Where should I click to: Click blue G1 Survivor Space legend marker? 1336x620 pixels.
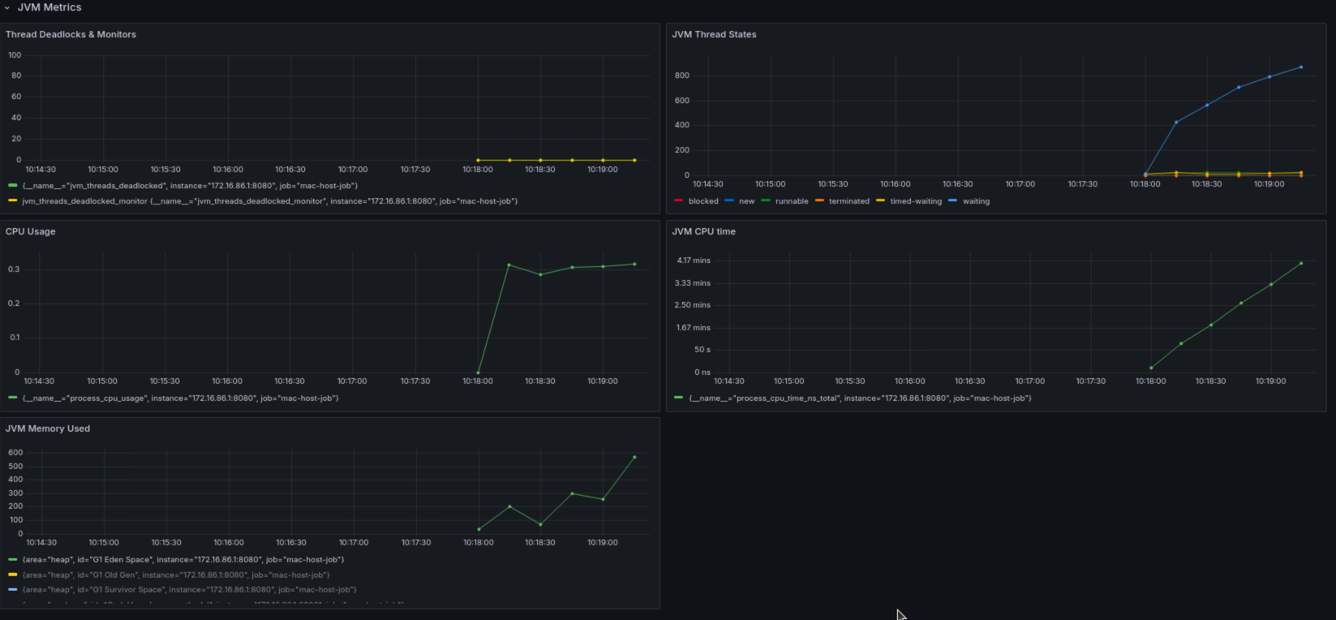tap(12, 589)
